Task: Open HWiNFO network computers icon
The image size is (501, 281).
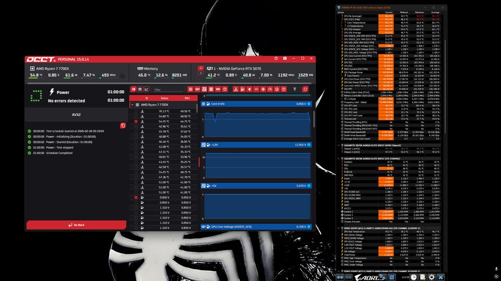Action: click(x=382, y=277)
